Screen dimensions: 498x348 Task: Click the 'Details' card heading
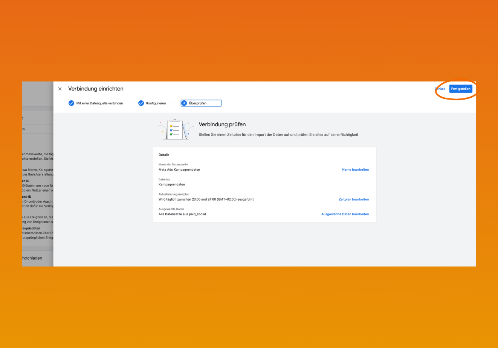coord(164,155)
